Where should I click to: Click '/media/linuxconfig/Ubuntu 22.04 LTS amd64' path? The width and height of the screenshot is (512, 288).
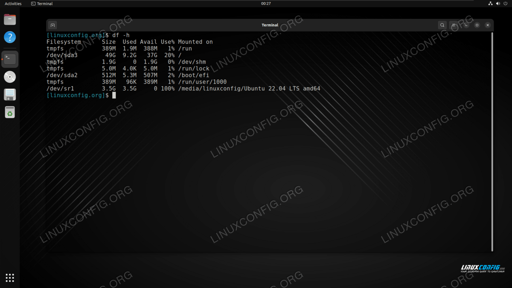coord(249,89)
